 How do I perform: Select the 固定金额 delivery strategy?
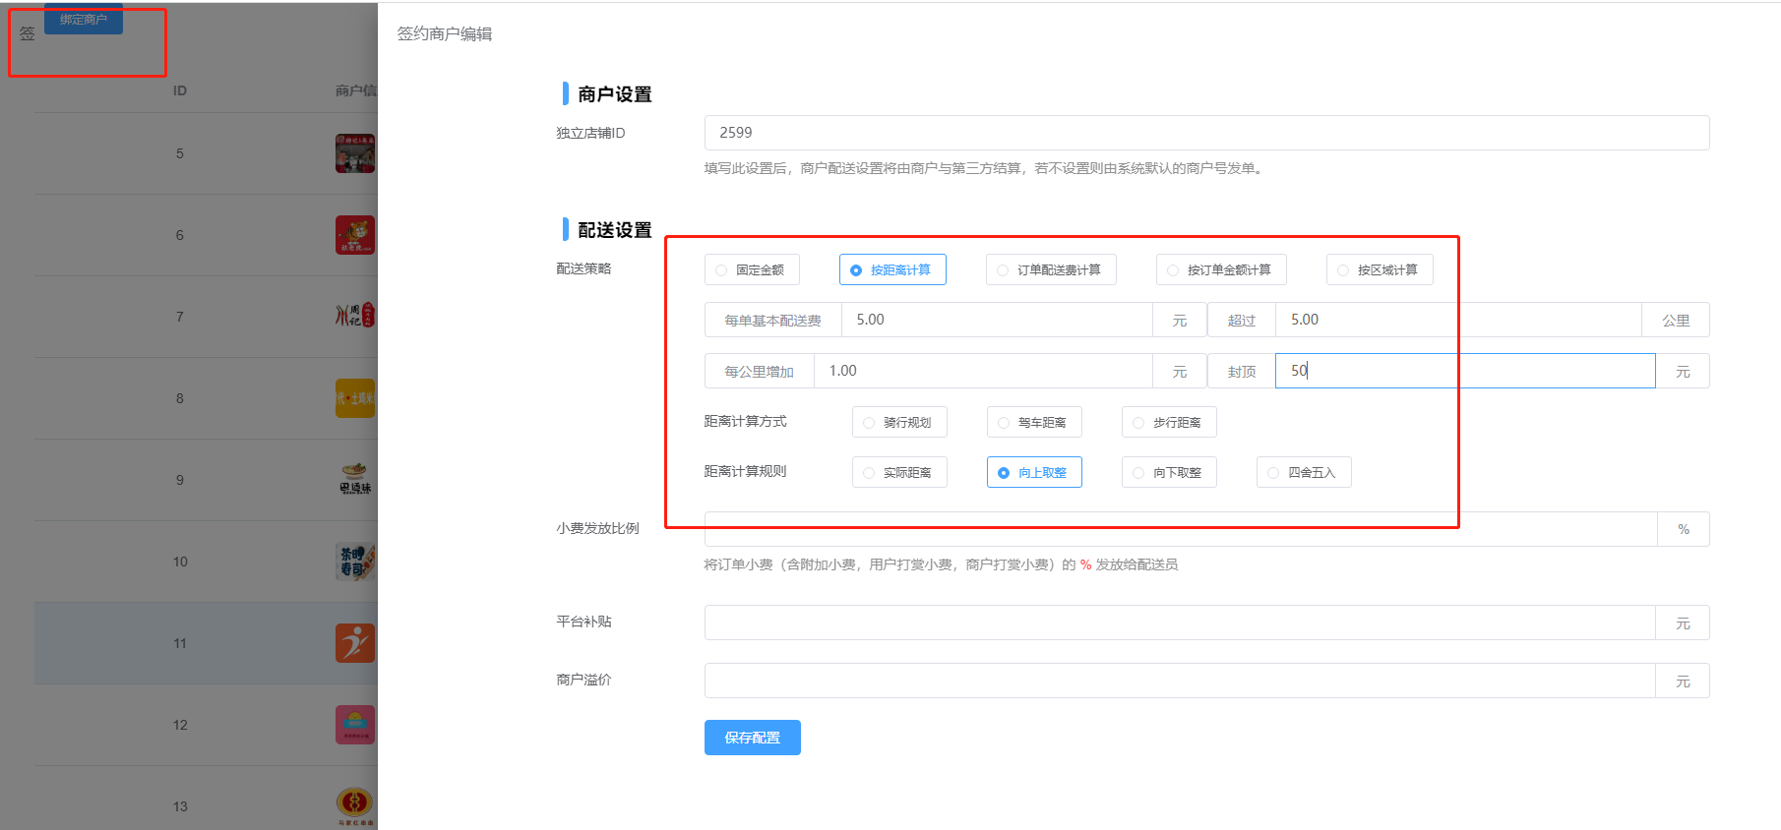[752, 269]
